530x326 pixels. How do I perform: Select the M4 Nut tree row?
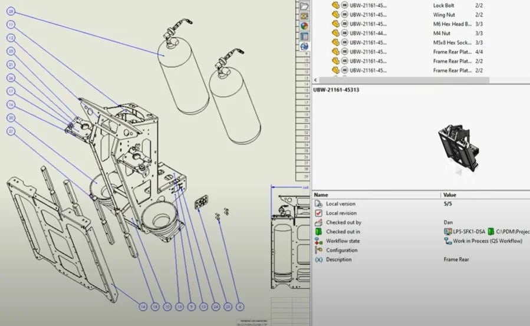[407, 33]
